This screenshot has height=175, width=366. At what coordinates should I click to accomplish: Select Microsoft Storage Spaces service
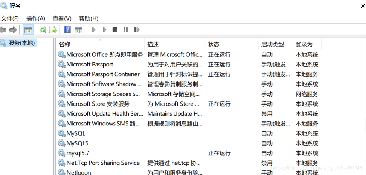pos(103,94)
